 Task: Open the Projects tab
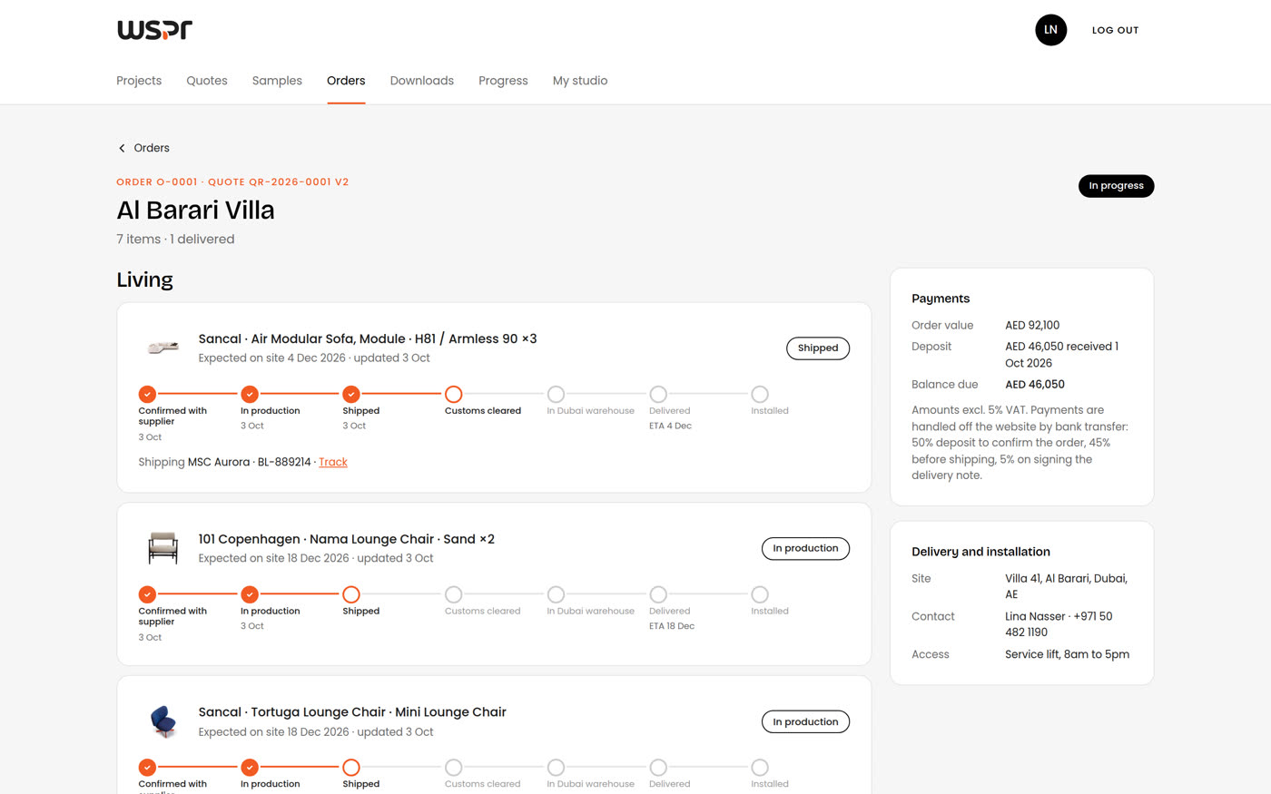pos(139,81)
